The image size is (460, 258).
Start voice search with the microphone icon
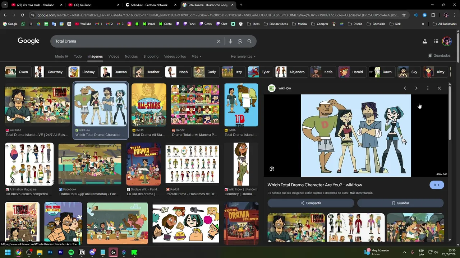(230, 41)
